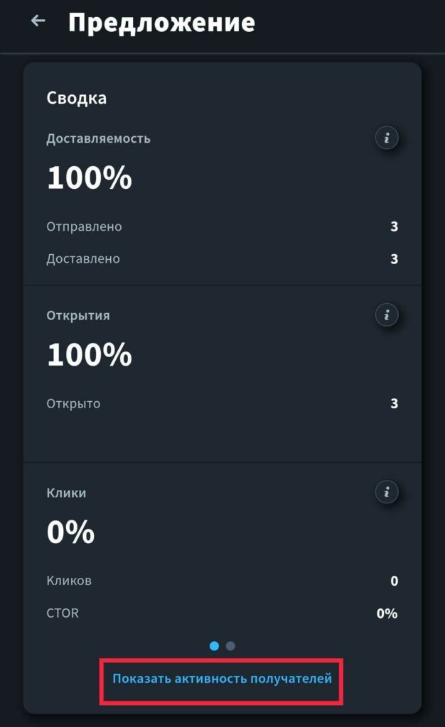Click the Сводка section heading

pyautogui.click(x=77, y=98)
